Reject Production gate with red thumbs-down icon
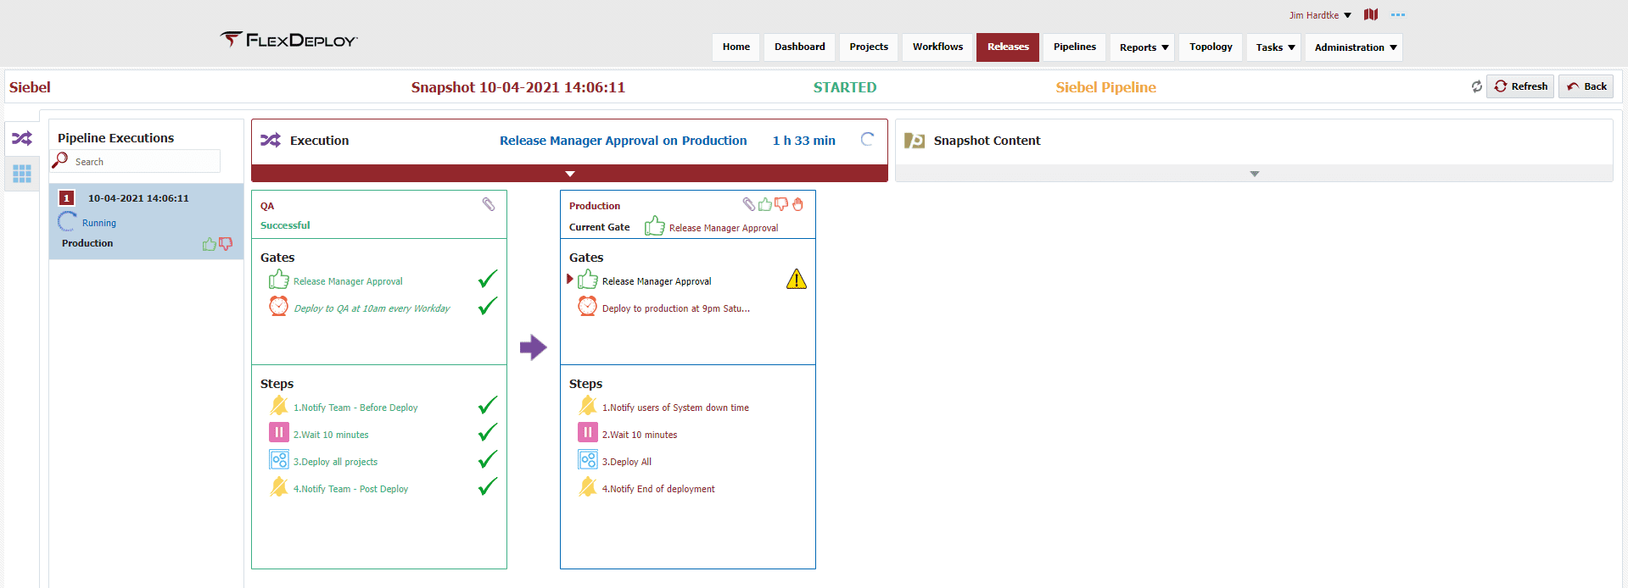Viewport: 1628px width, 588px height. tap(781, 204)
